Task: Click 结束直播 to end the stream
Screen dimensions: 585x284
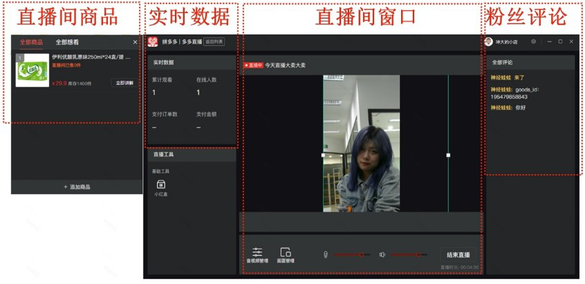Action: point(458,255)
